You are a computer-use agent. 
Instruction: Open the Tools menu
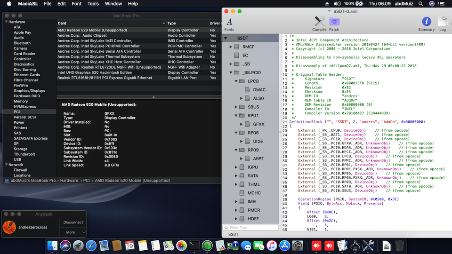93,4
